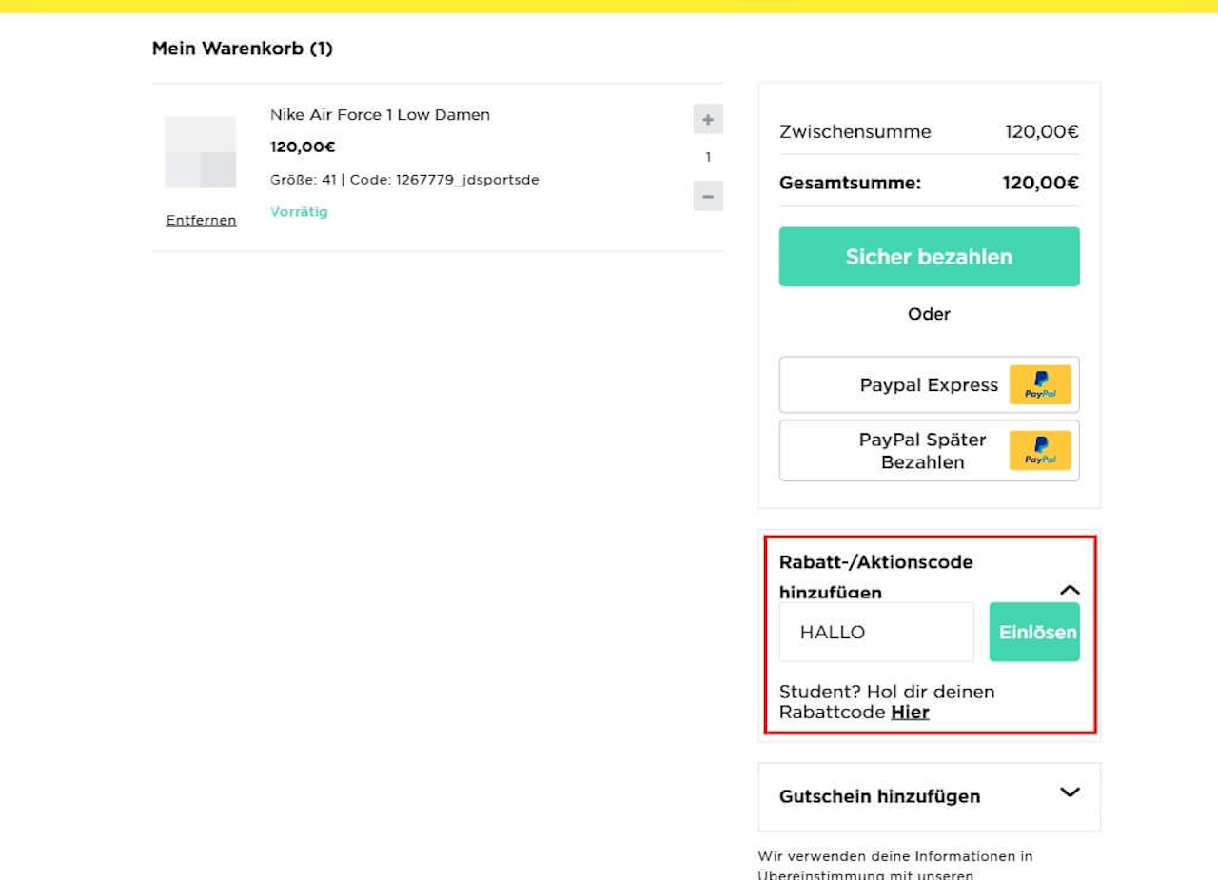Click the Zwischensumme amount 120,00€
Image resolution: width=1218 pixels, height=880 pixels.
click(x=1042, y=132)
